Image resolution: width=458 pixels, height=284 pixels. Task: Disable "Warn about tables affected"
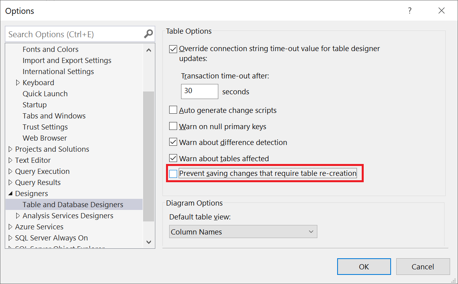tap(173, 158)
